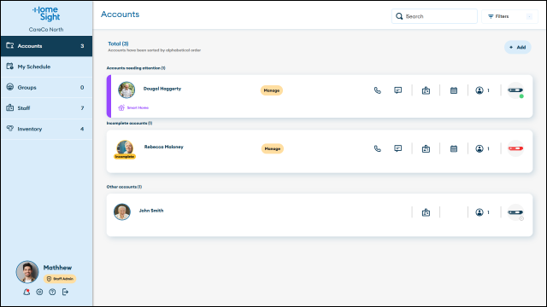Click the Add account button
The image size is (547, 307).
[517, 48]
